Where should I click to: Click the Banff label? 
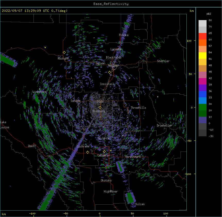click(32, 146)
